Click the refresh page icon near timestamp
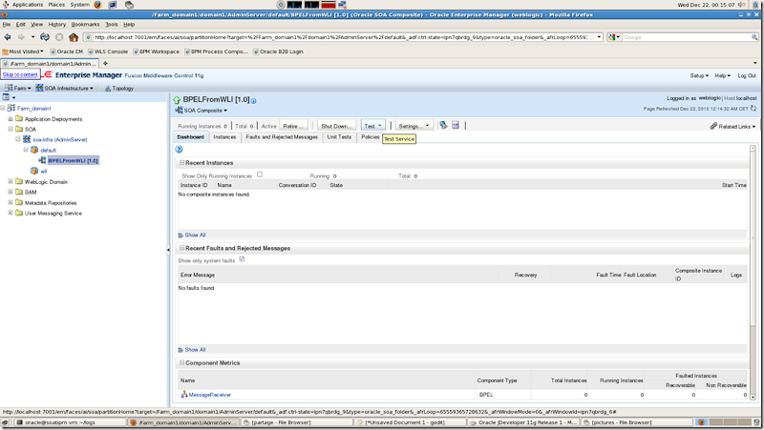This screenshot has width=764, height=430. click(x=753, y=109)
